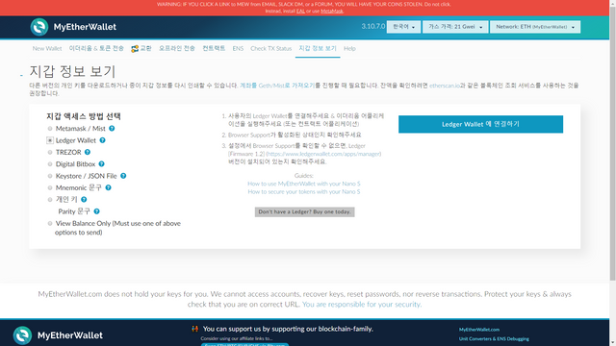Click Ledger Wallet 에 연결하기 button
This screenshot has width=616, height=346.
(x=480, y=124)
